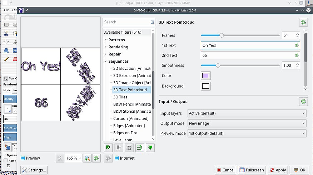
Task: Expand Dynamics options in GIMP tool options
Action: tap(5, 155)
